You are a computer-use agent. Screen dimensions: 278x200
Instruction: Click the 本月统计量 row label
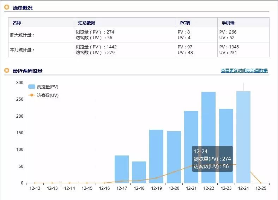click(x=22, y=50)
